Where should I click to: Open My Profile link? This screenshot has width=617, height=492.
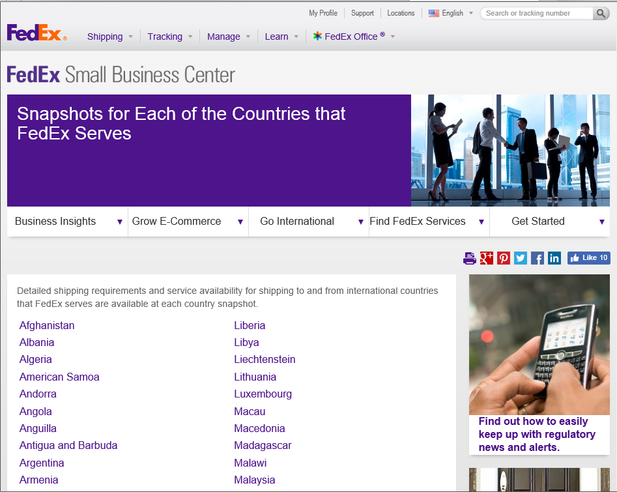(x=323, y=13)
